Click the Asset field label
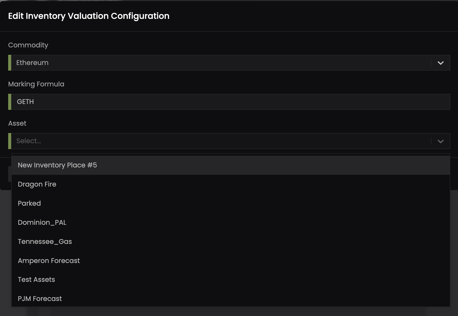Image resolution: width=458 pixels, height=316 pixels. (x=17, y=123)
